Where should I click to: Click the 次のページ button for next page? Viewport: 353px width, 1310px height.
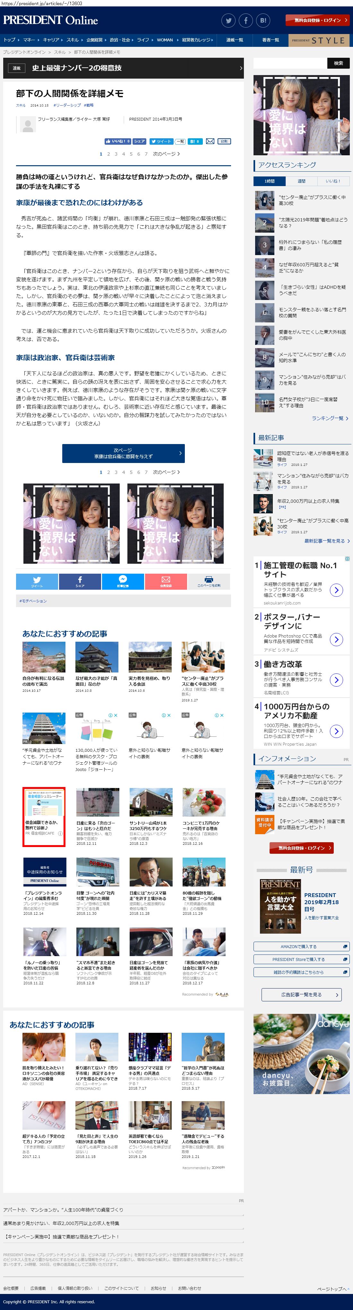tap(123, 453)
